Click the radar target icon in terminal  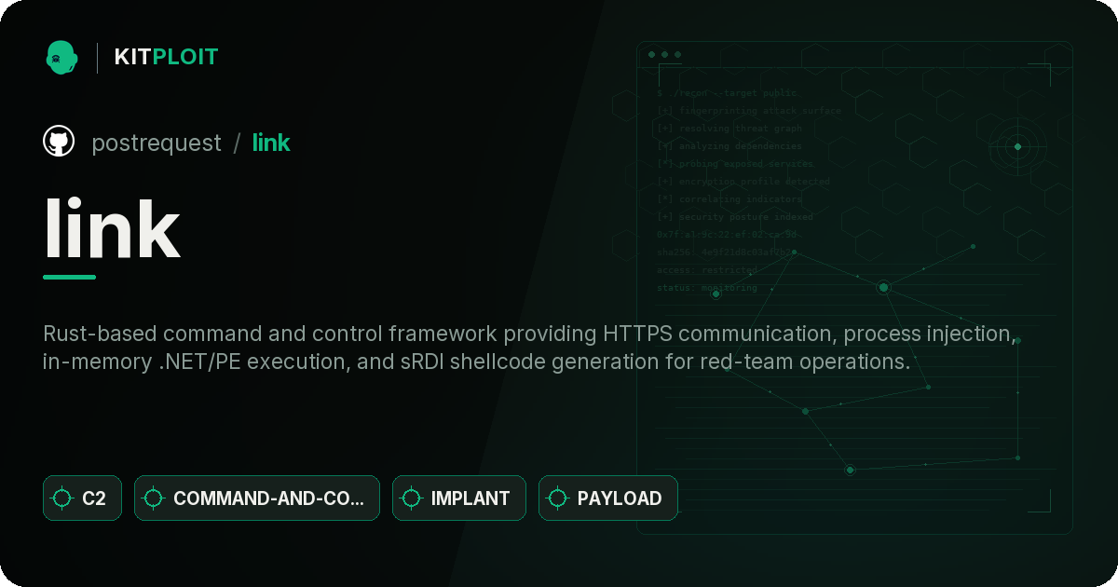pyautogui.click(x=1017, y=146)
